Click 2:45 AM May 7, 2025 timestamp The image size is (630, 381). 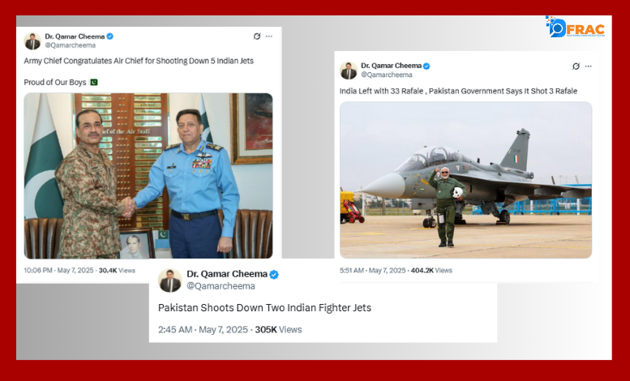tap(203, 330)
